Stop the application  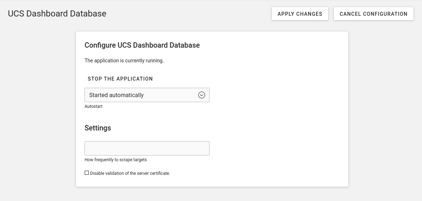[x=120, y=79]
